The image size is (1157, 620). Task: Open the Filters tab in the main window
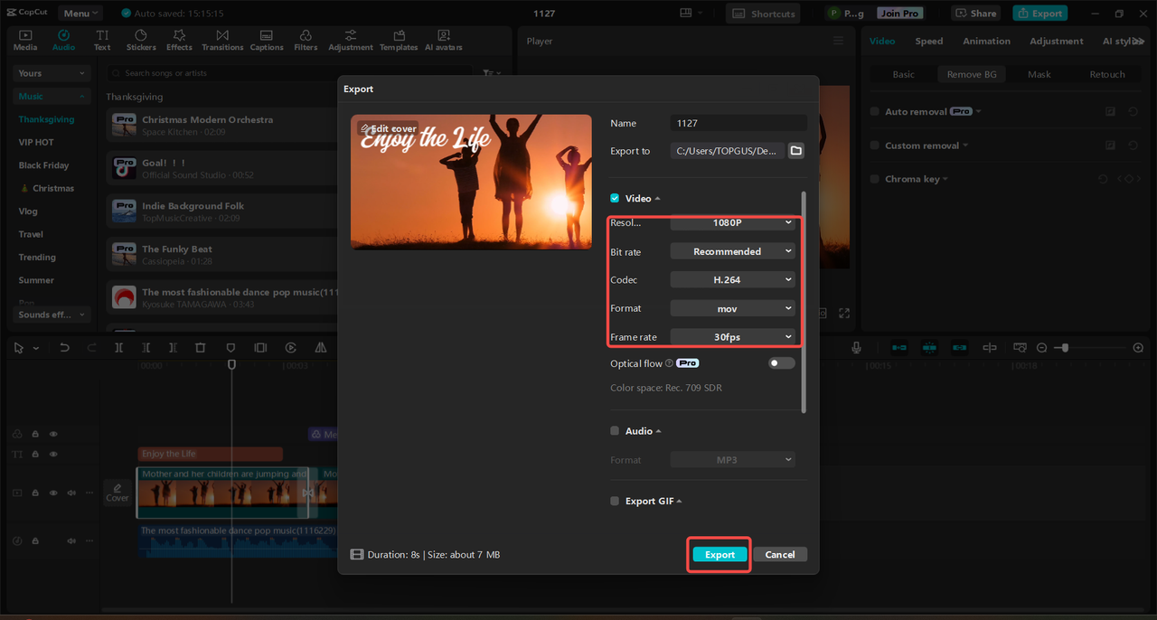(x=306, y=40)
